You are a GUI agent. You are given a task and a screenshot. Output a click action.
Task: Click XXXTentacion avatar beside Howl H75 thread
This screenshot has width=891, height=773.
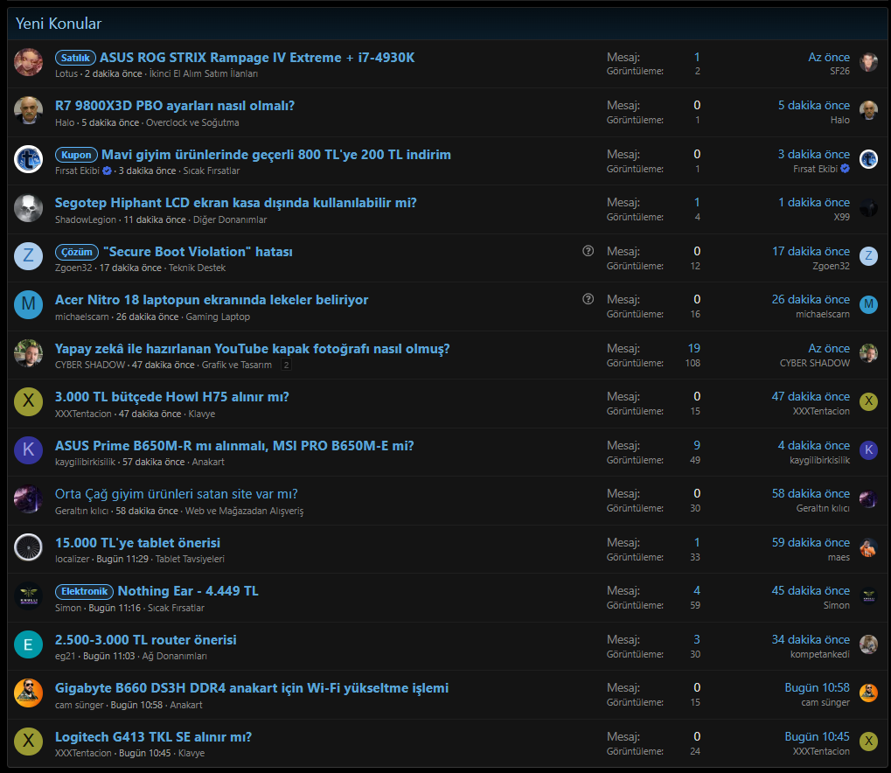pyautogui.click(x=28, y=402)
